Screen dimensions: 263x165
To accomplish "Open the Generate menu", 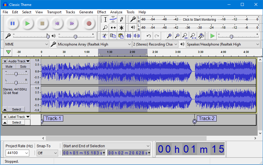I will (x=86, y=12).
